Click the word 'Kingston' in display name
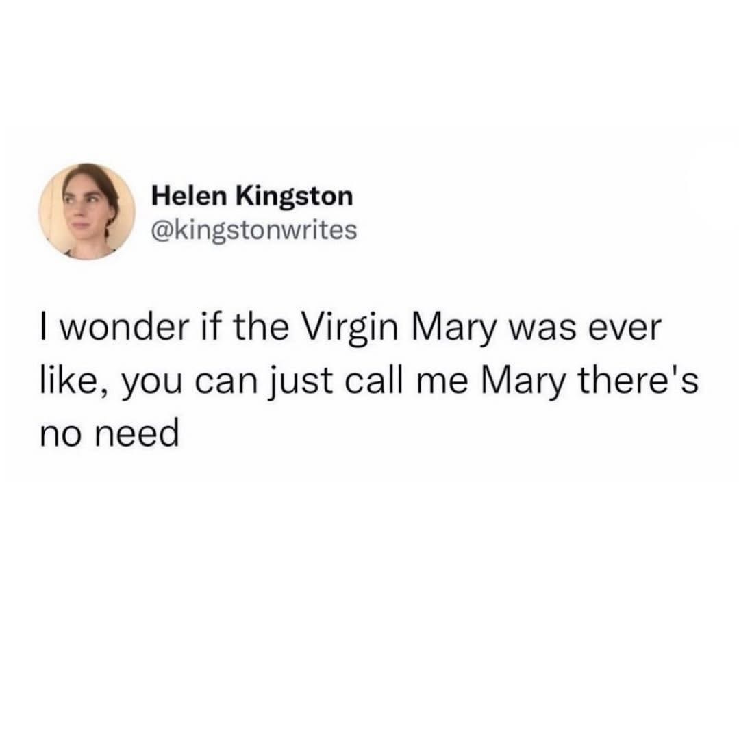 coord(294,197)
